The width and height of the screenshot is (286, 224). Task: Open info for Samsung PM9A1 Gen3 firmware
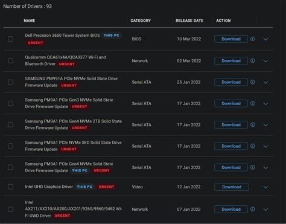click(253, 103)
